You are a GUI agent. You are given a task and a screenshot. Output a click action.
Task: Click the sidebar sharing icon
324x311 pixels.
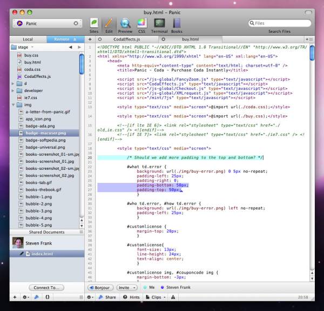coord(36,297)
